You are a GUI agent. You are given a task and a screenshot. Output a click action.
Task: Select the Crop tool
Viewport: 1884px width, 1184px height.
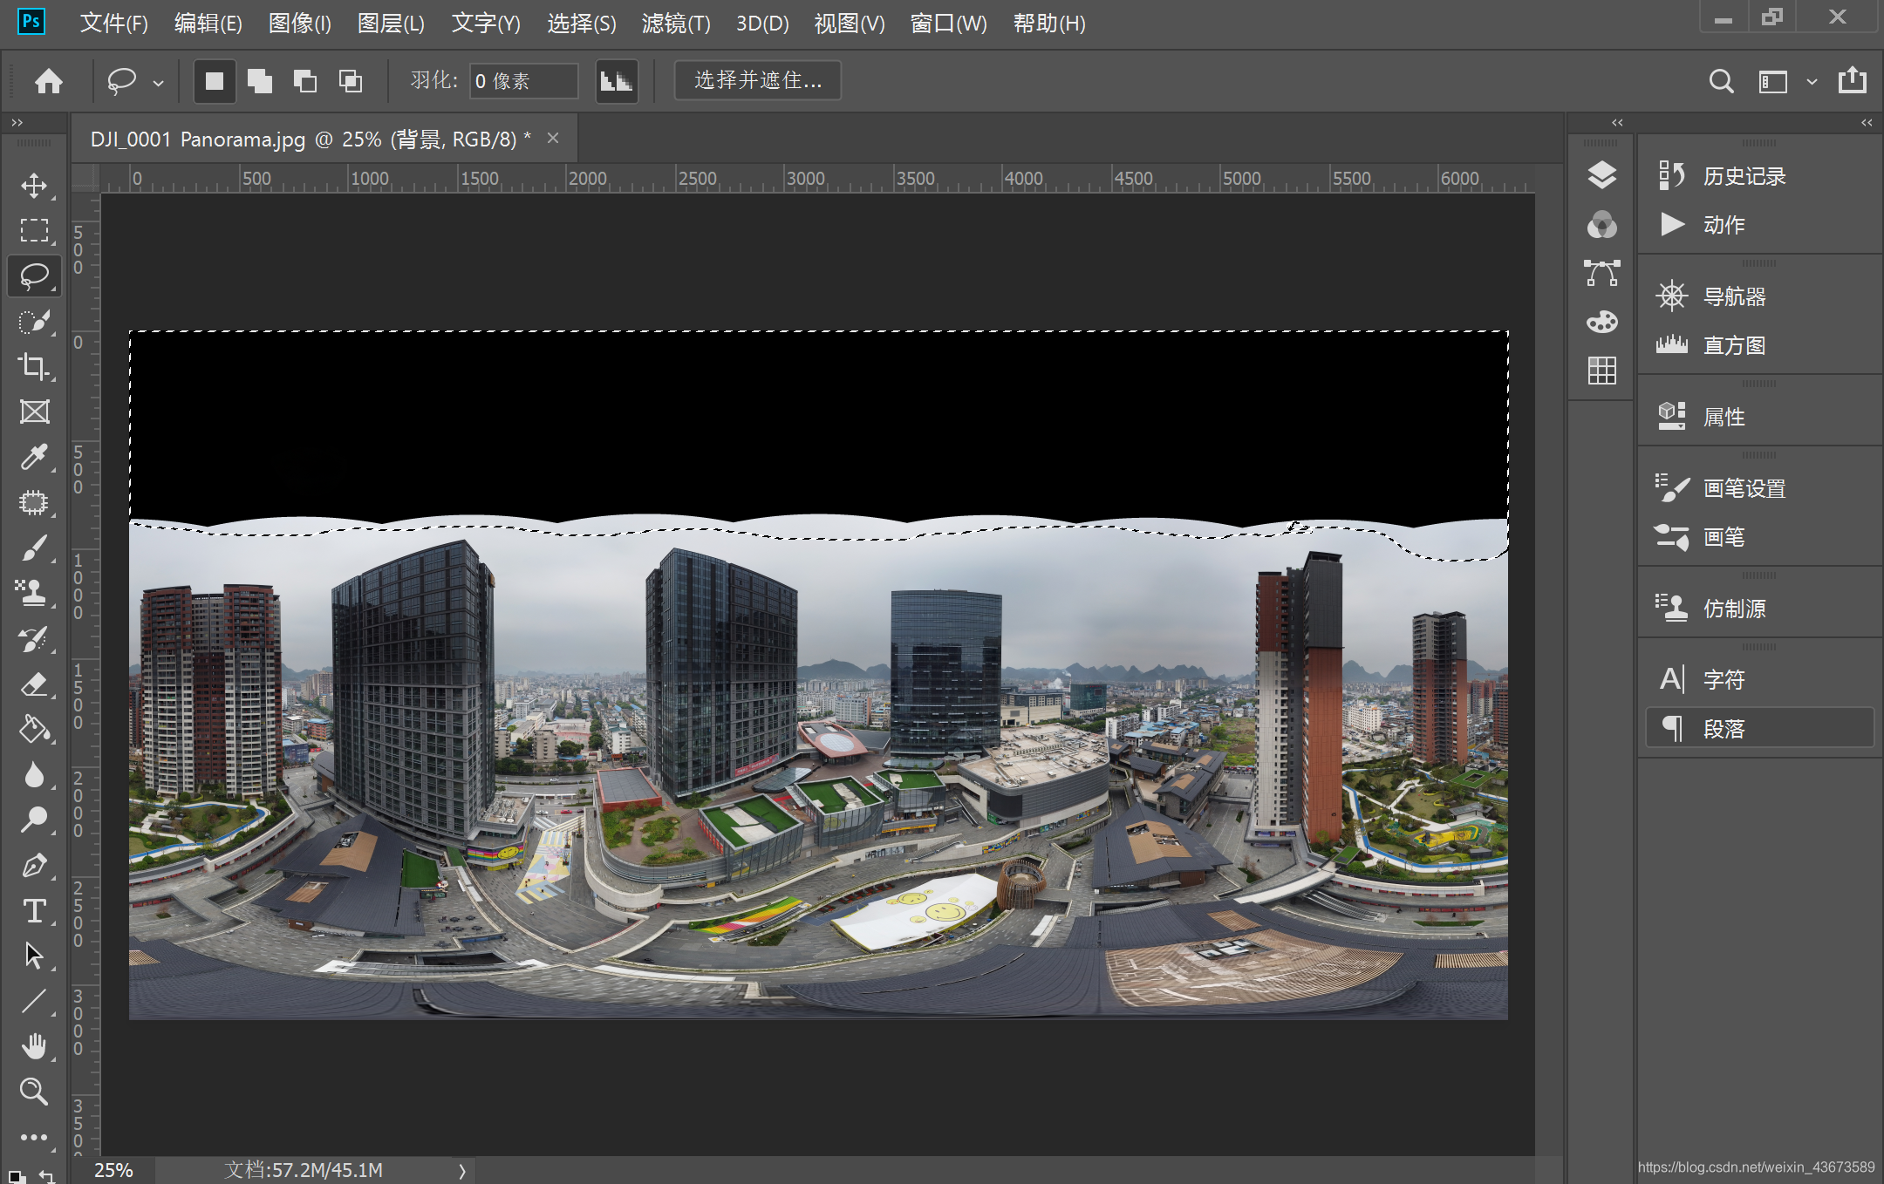(34, 366)
